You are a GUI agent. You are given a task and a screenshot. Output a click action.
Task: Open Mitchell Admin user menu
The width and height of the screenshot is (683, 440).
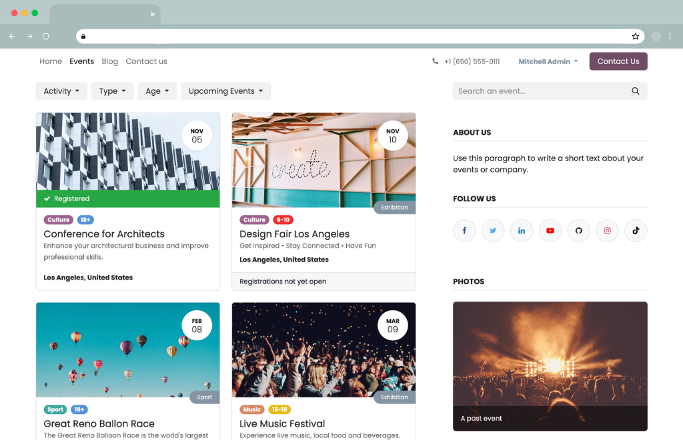click(x=548, y=61)
